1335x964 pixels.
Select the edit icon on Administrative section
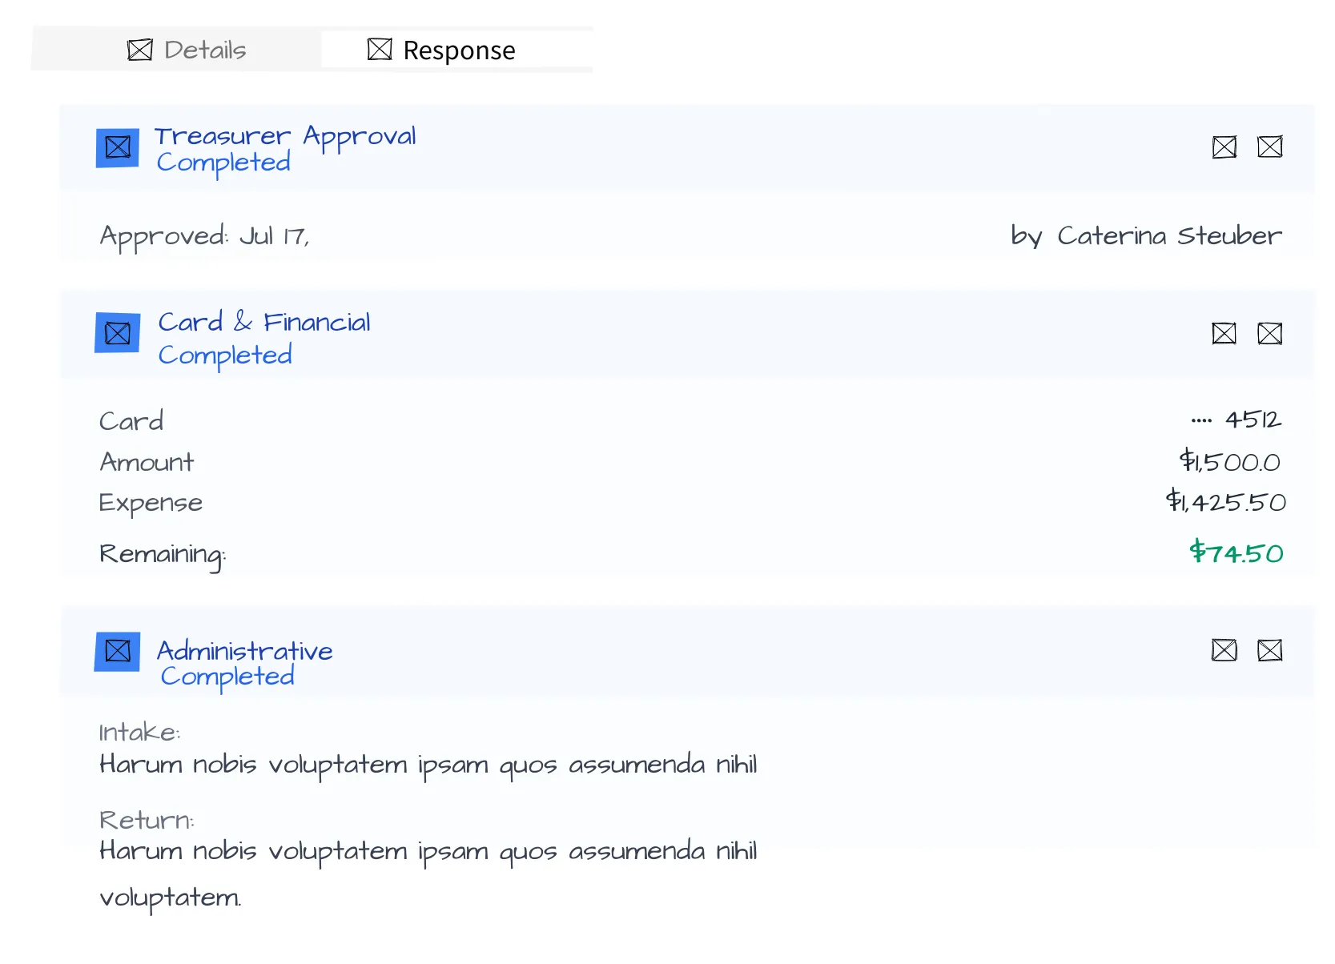[x=1224, y=651]
